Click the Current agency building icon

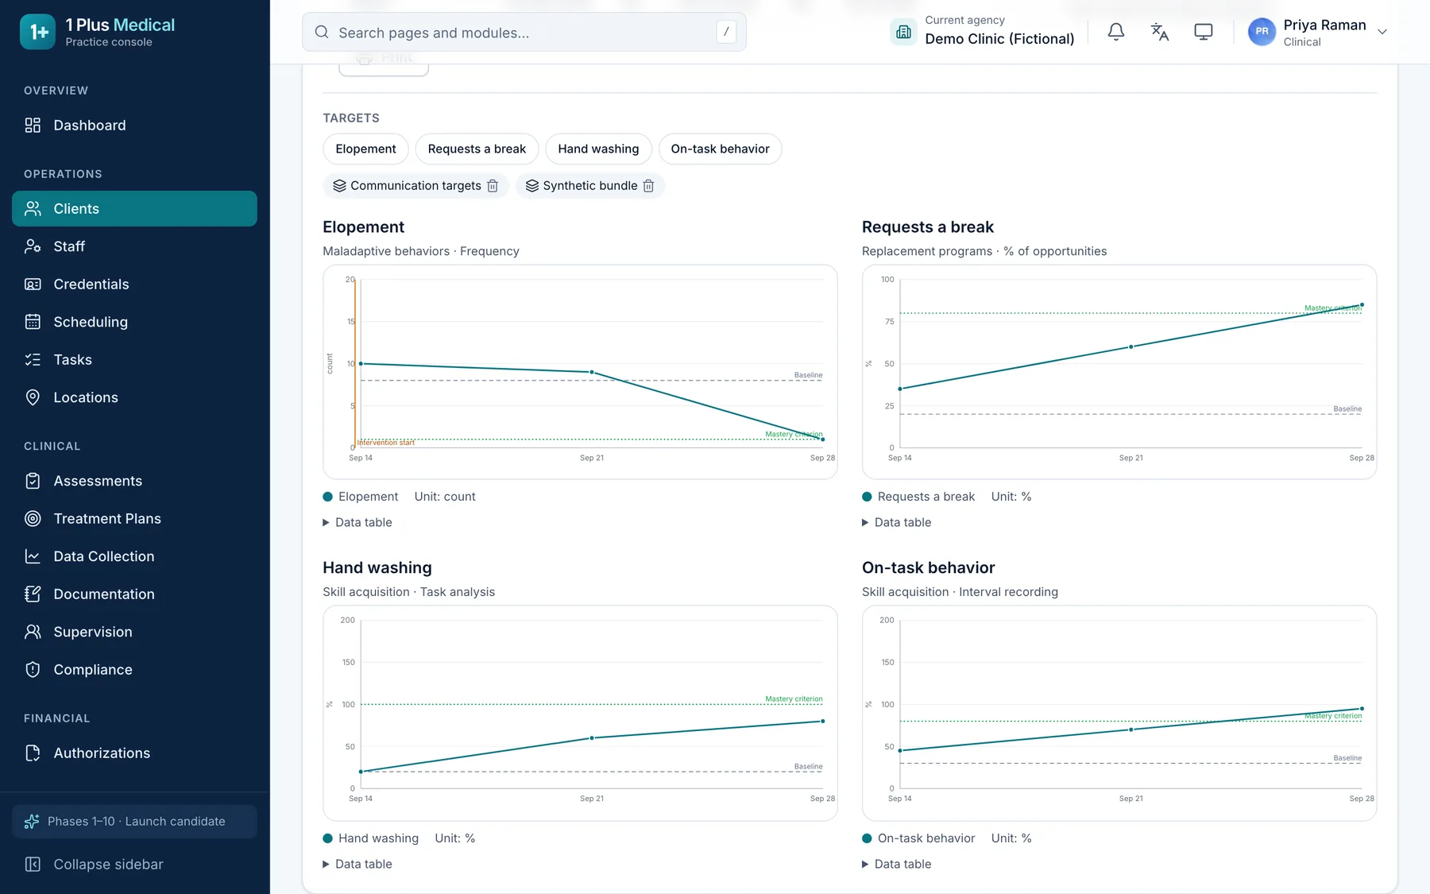pos(904,32)
